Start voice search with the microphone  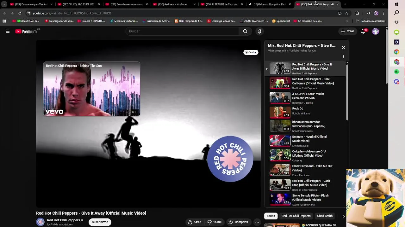[259, 31]
